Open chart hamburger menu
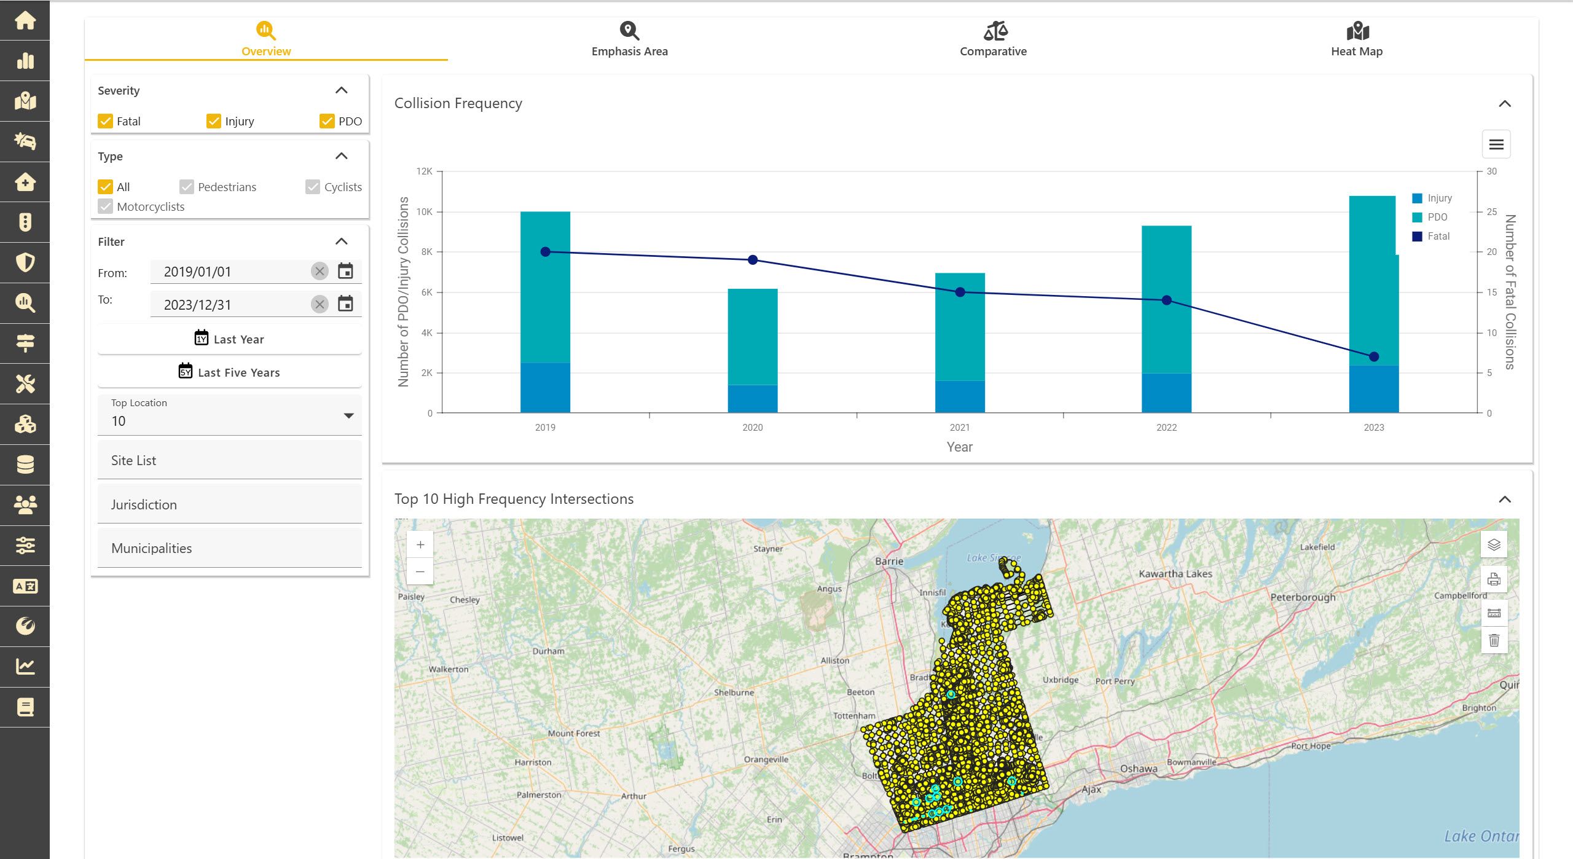Screen dimensions: 1573x859 [1496, 144]
